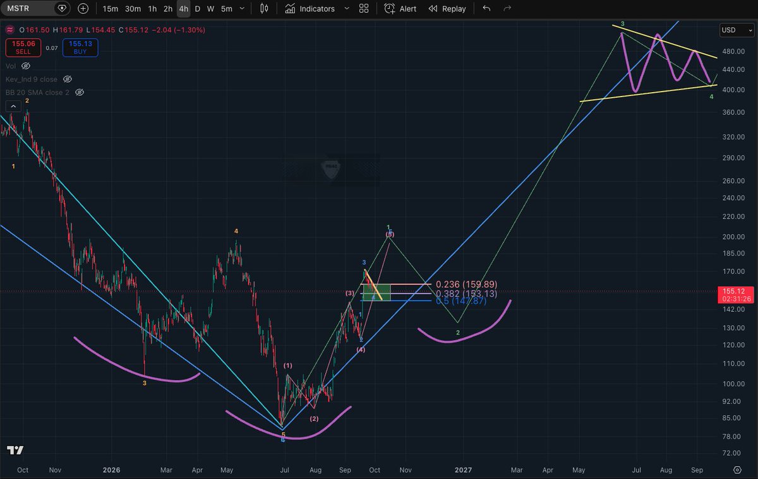Viewport: 758px width, 479px height.
Task: Open the chevron dropdown next to Indicators
Action: [346, 9]
